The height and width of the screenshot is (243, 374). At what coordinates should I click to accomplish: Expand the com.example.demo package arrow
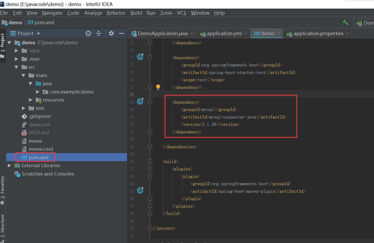[x=38, y=92]
